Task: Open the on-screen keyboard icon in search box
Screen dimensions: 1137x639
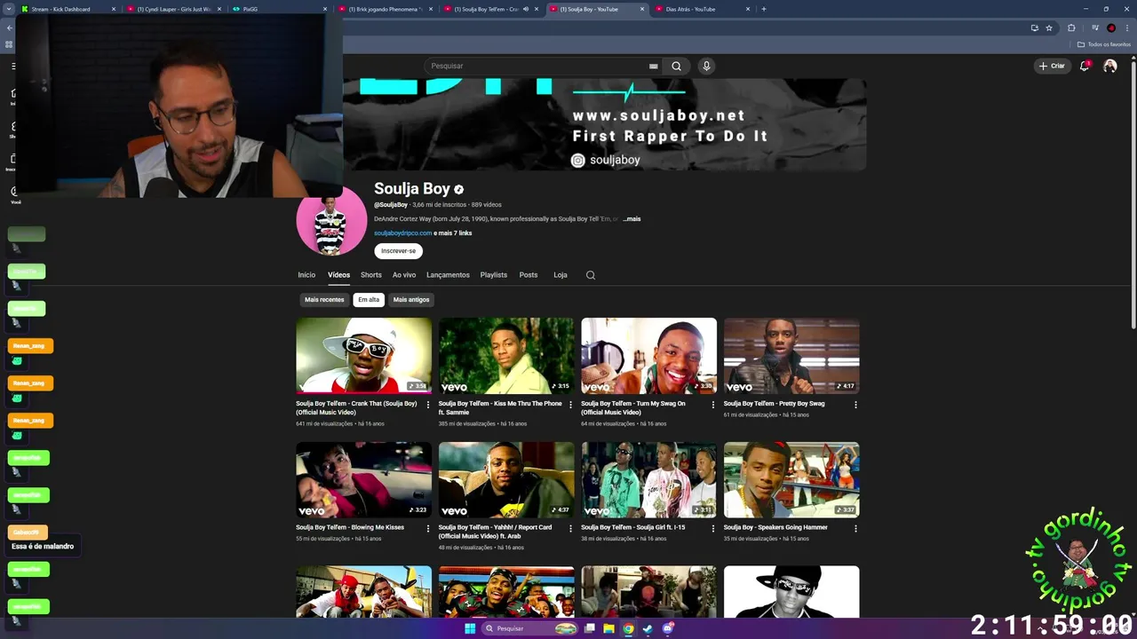Action: pyautogui.click(x=653, y=66)
